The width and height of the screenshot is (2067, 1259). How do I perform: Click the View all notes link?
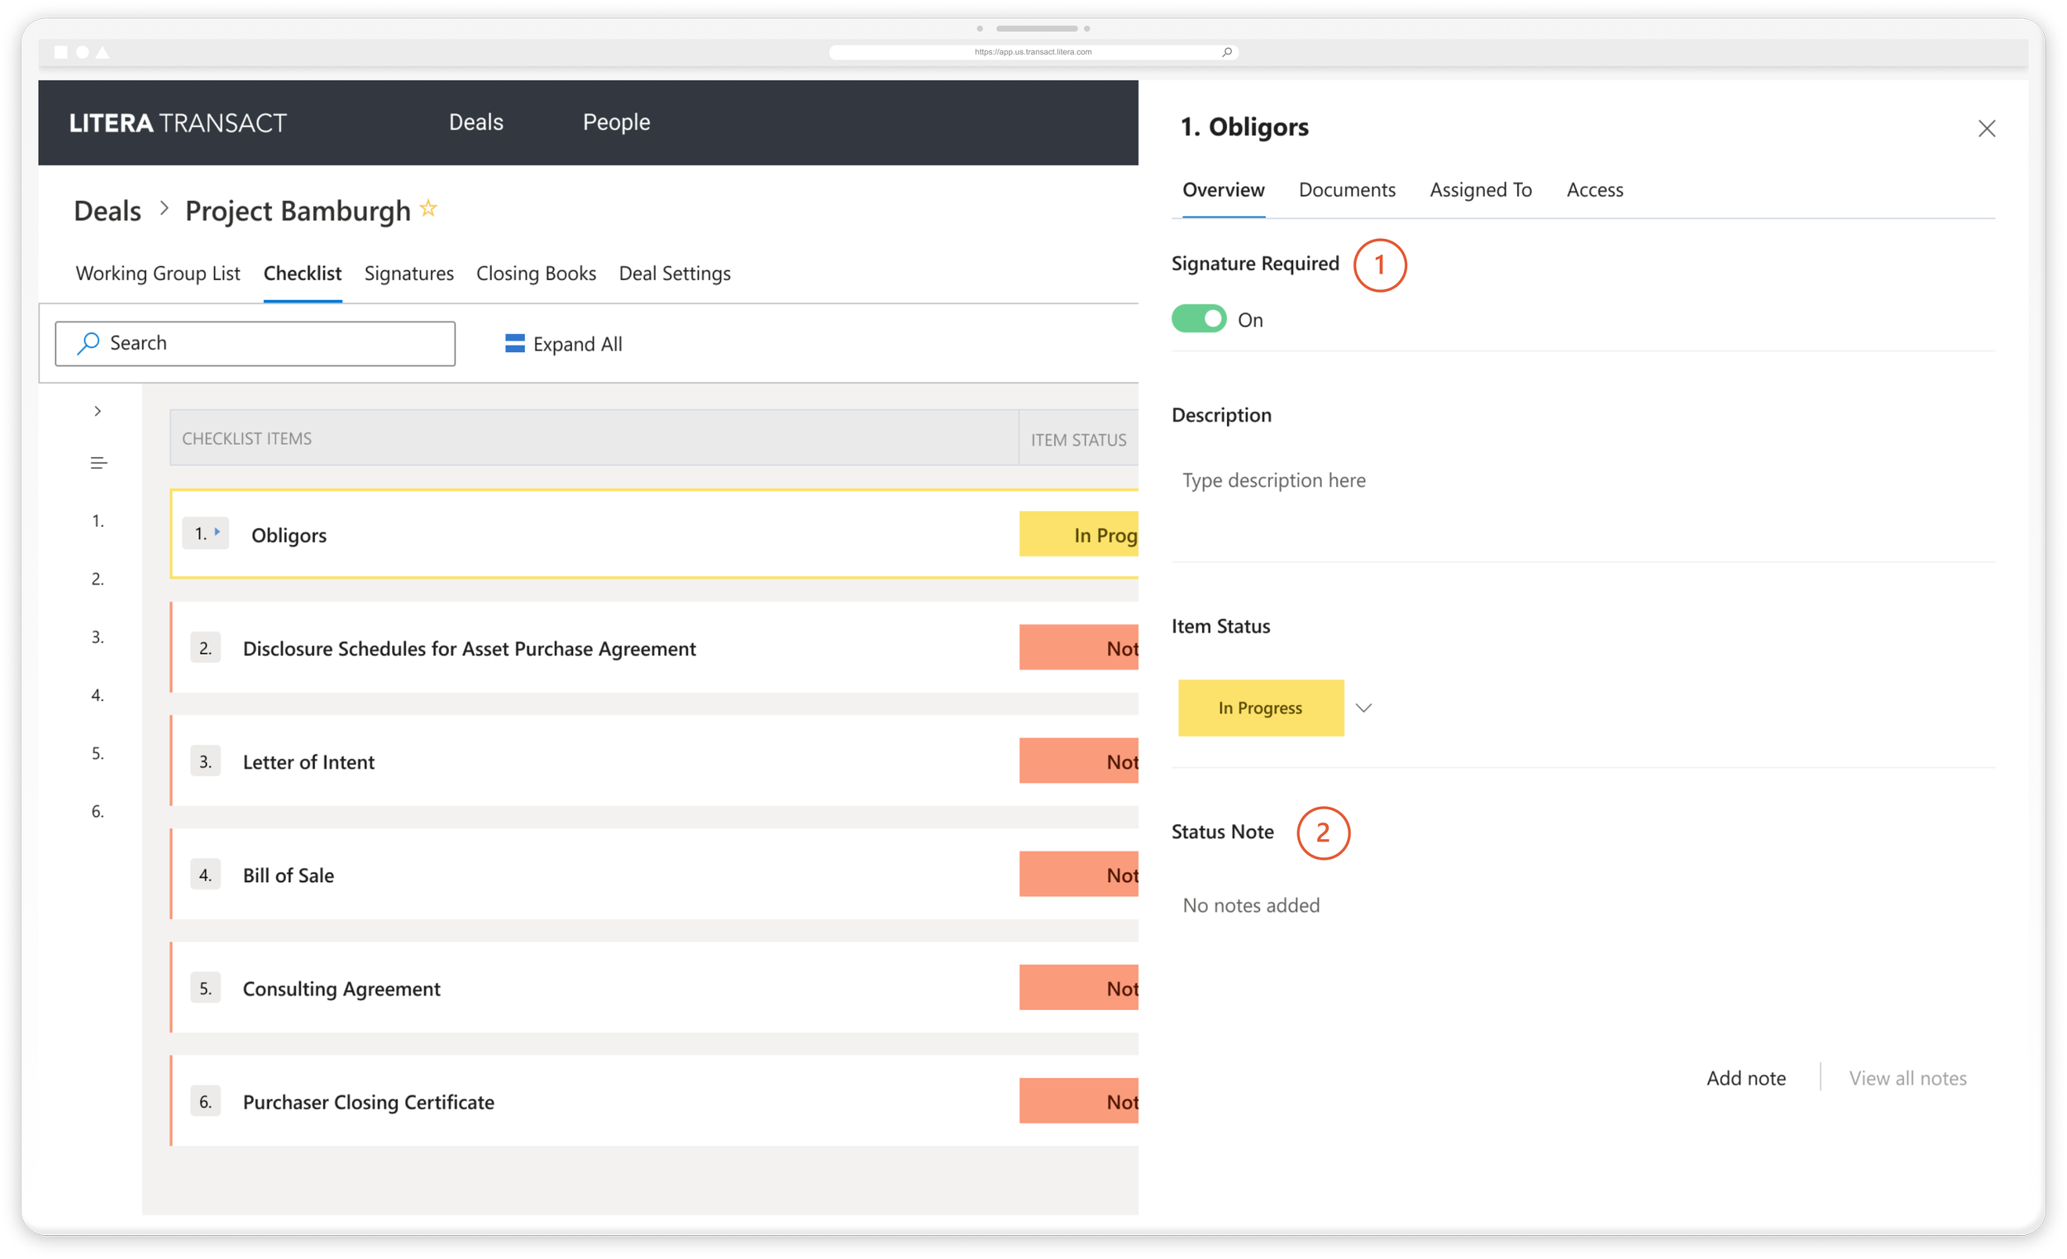click(x=1907, y=1077)
